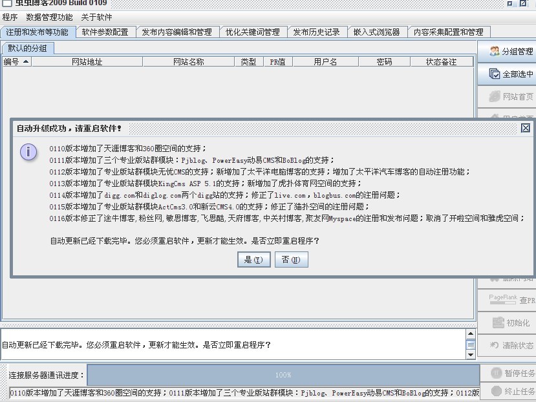Image resolution: width=536 pixels, height=402 pixels.
Task: Click the 密码 column header
Action: [x=384, y=61]
